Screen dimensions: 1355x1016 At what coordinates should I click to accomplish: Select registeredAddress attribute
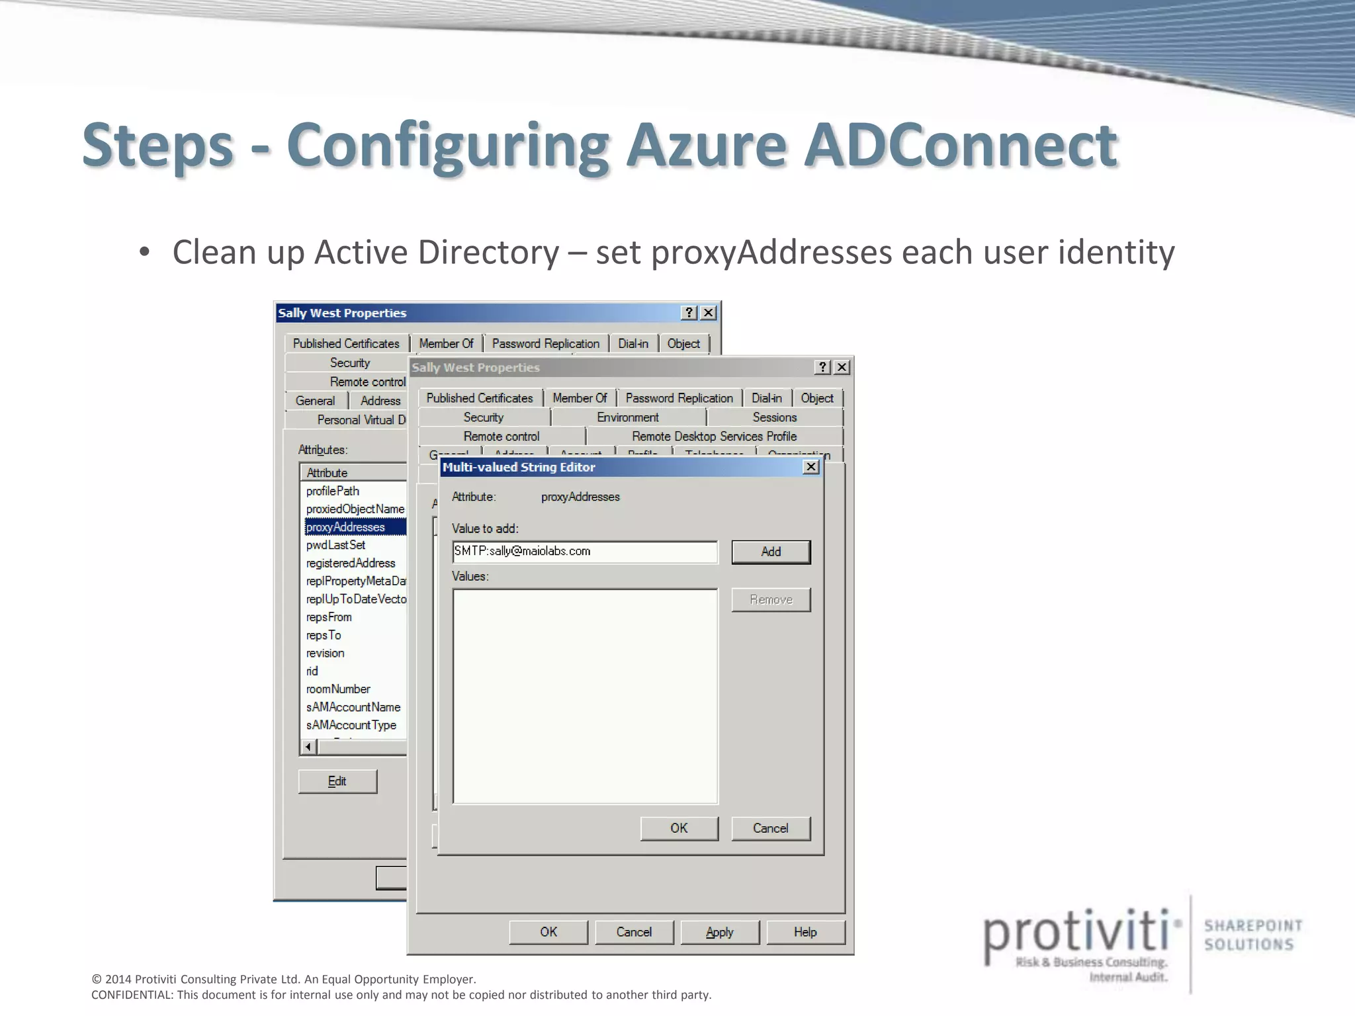pos(351,564)
